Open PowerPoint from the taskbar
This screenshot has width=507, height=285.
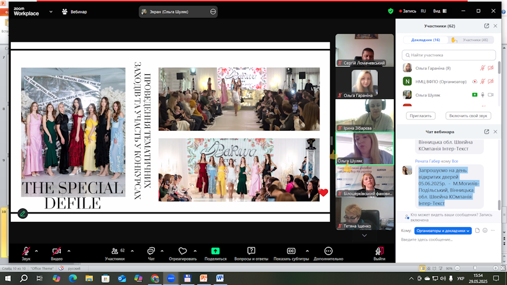click(x=203, y=278)
